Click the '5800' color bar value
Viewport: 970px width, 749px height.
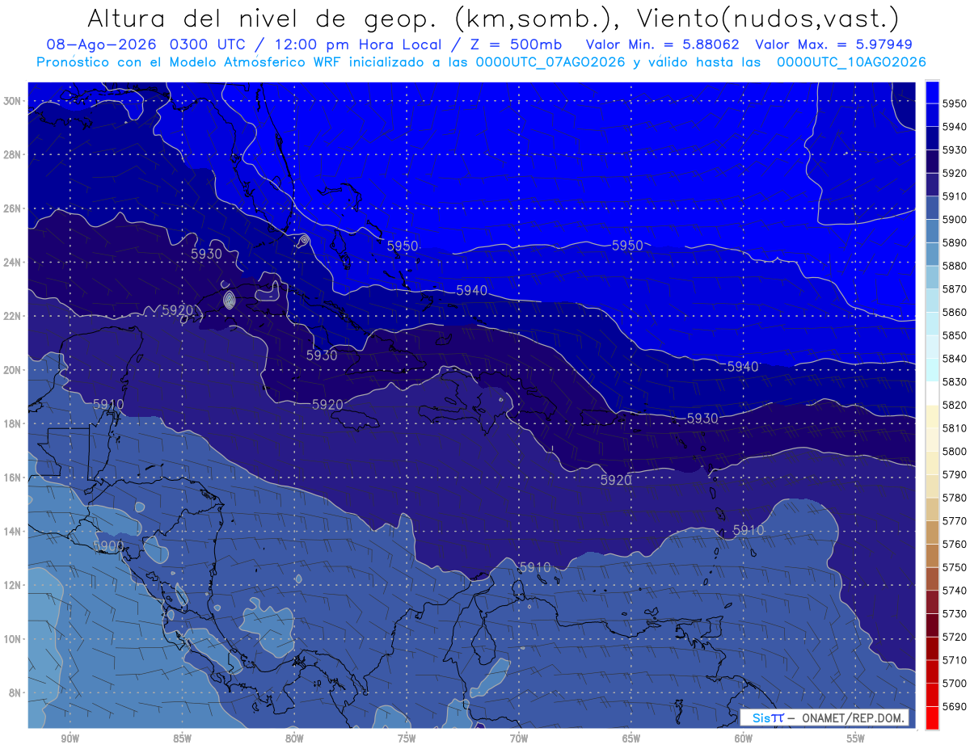(956, 451)
